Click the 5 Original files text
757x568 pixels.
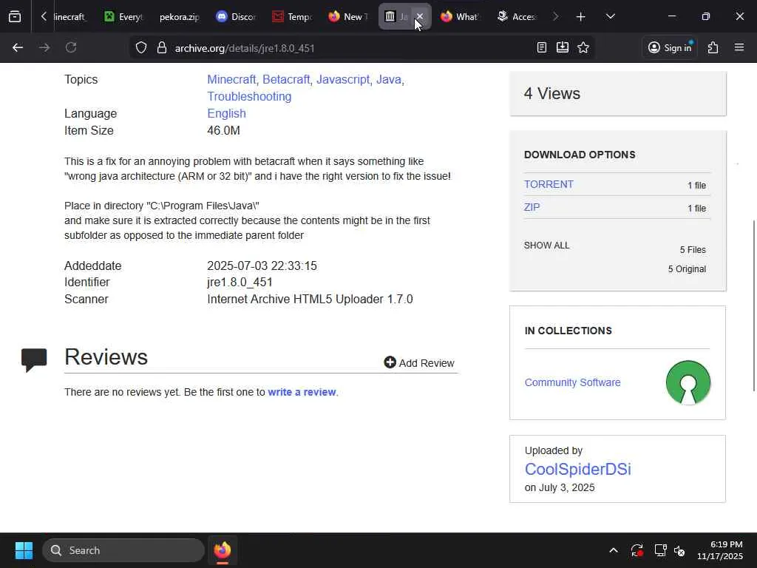(x=687, y=269)
